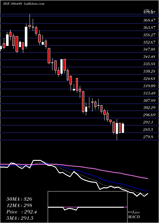Click the <<Live MACD label
The height and width of the screenshot is (223, 159).
[x=134, y=214]
